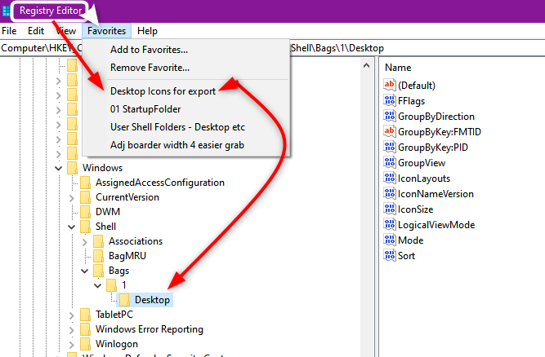Select the CurrentVersion folder icon

click(x=86, y=197)
